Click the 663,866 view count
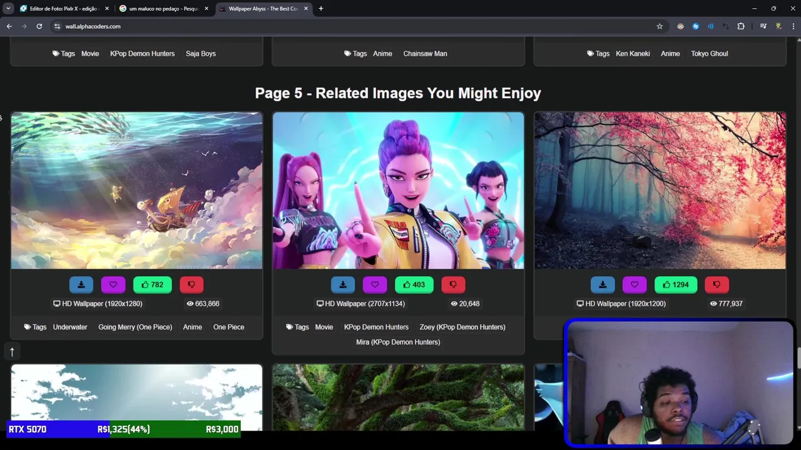Screen dimensions: 801x450 click(x=203, y=304)
